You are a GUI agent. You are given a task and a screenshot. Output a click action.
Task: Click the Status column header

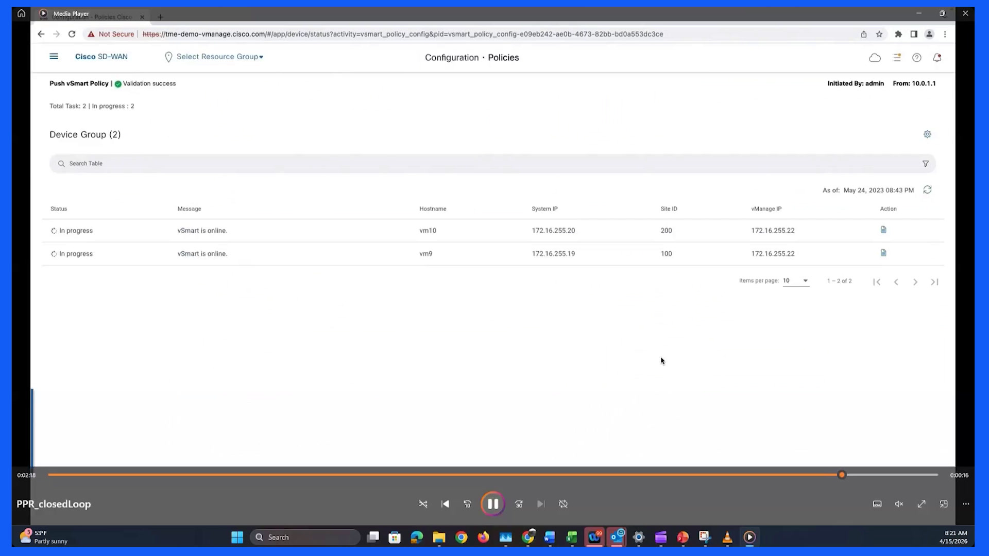point(59,209)
